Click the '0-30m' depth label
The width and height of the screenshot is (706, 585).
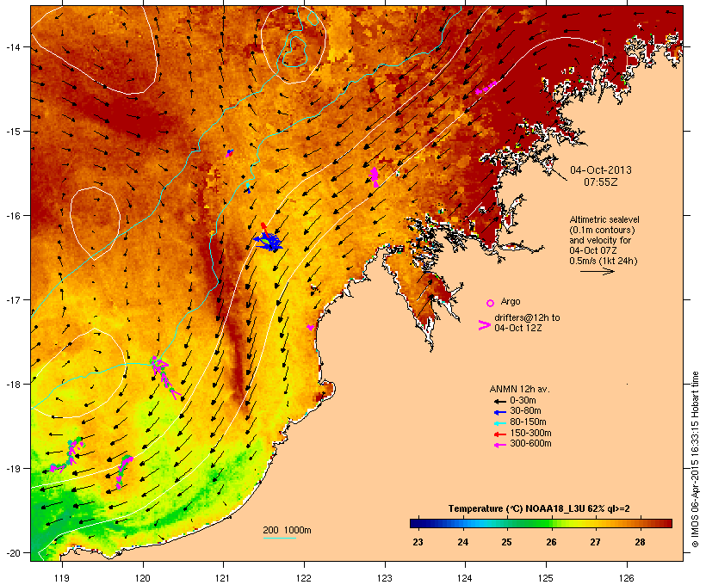click(523, 401)
